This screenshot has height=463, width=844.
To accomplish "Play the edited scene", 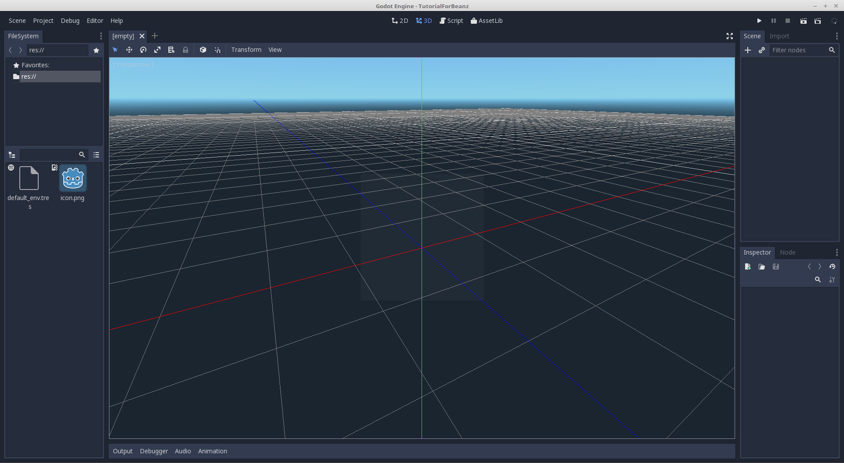I will click(804, 21).
